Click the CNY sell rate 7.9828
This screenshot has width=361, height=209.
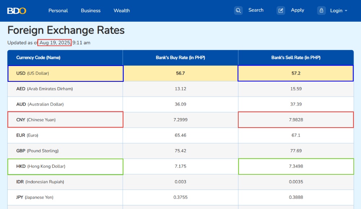click(x=296, y=120)
